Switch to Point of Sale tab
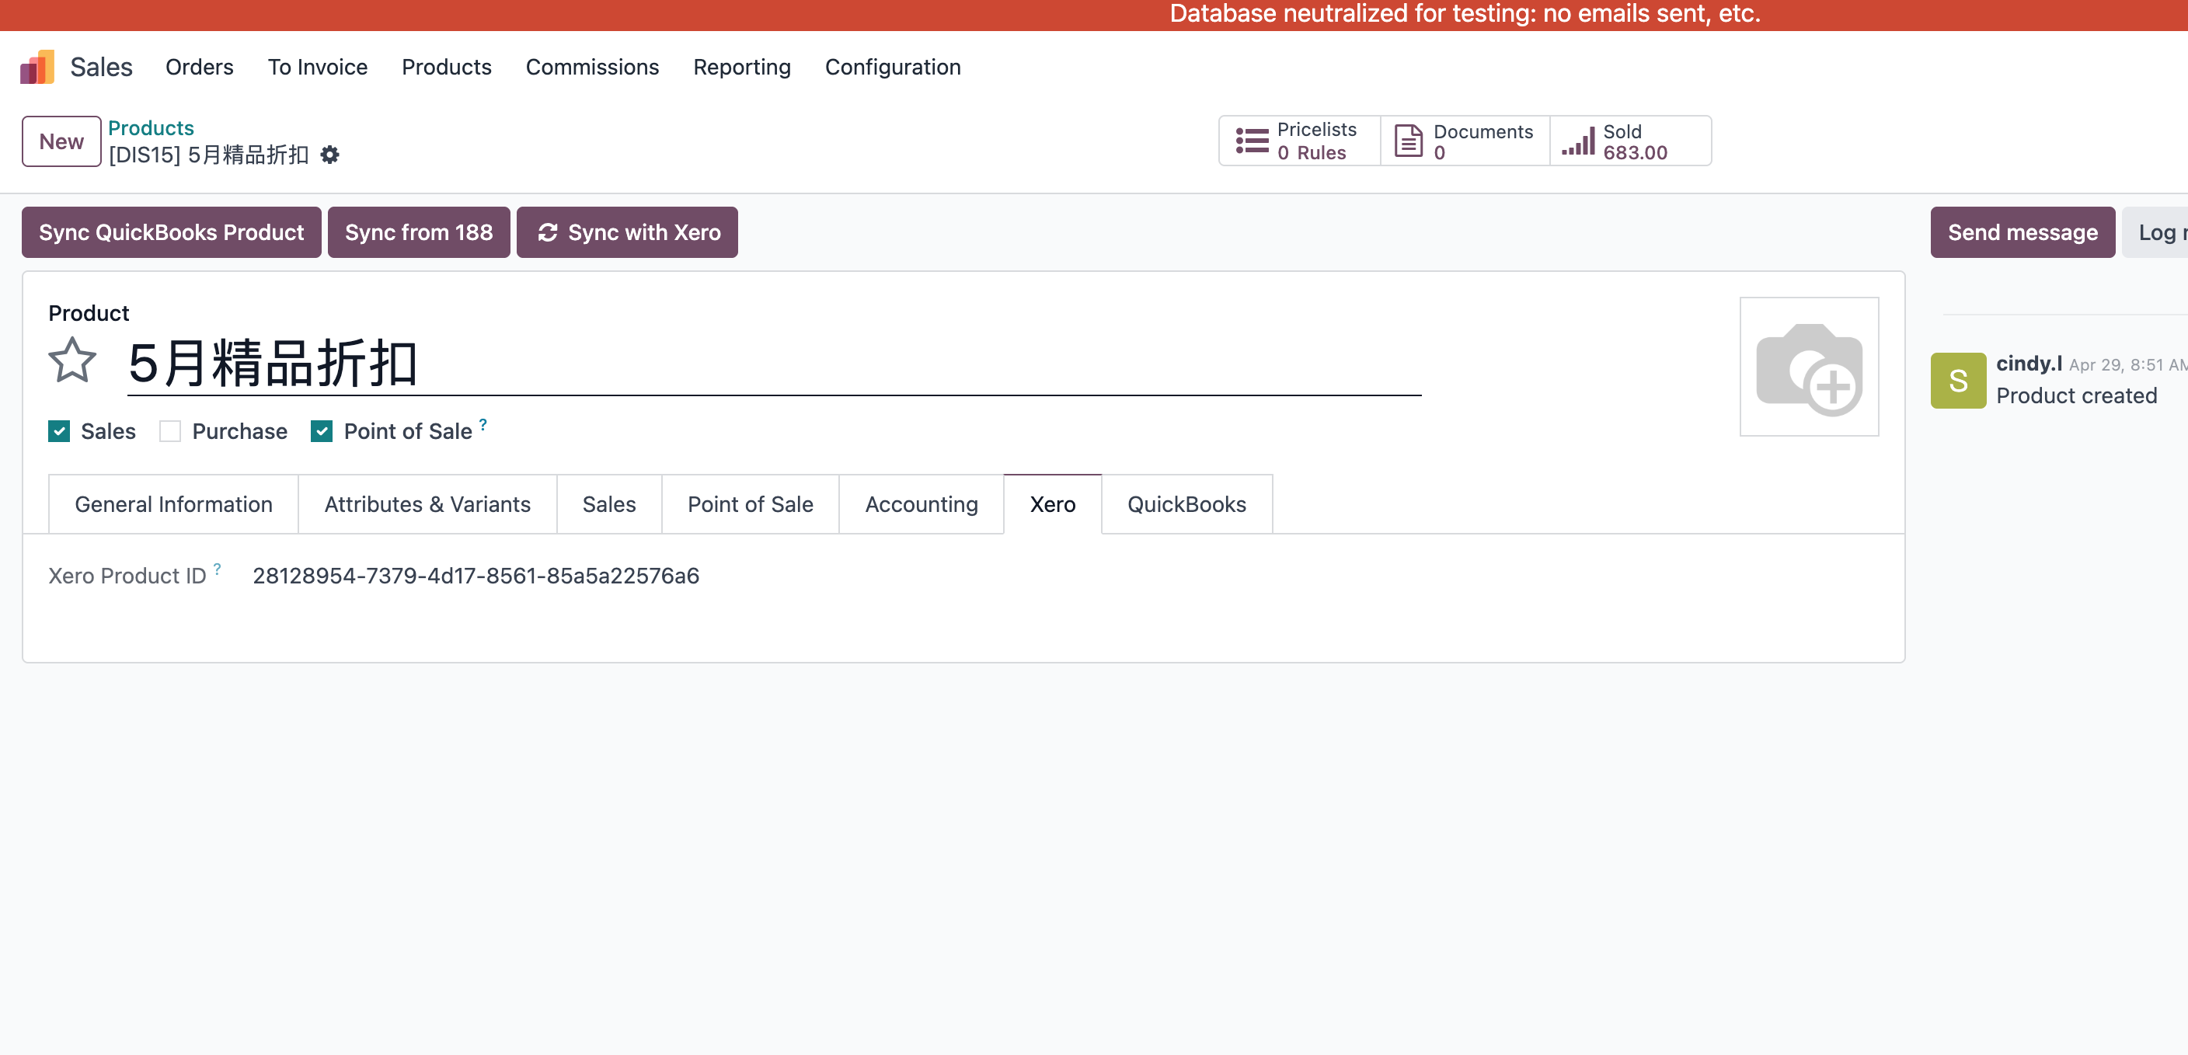2188x1055 pixels. click(x=750, y=504)
